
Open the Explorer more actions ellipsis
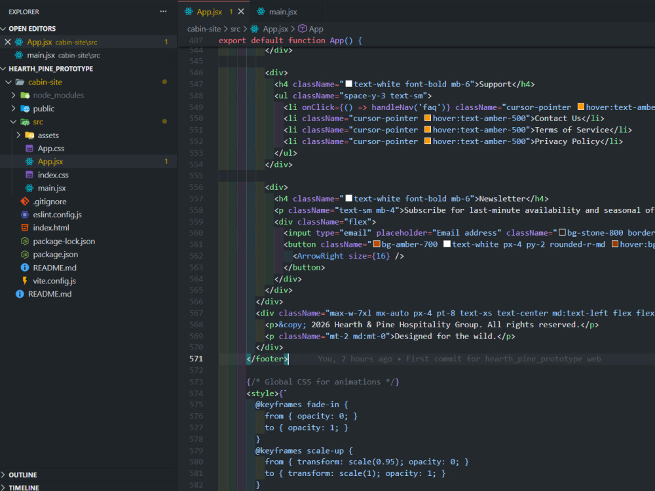[163, 11]
